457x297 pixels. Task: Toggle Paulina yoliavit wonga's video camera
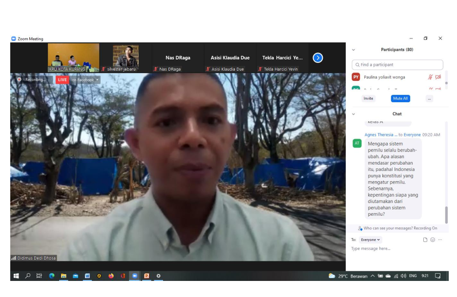[438, 77]
